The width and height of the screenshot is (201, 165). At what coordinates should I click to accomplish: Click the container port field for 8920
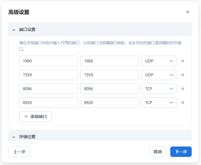pyautogui.click(x=110, y=103)
